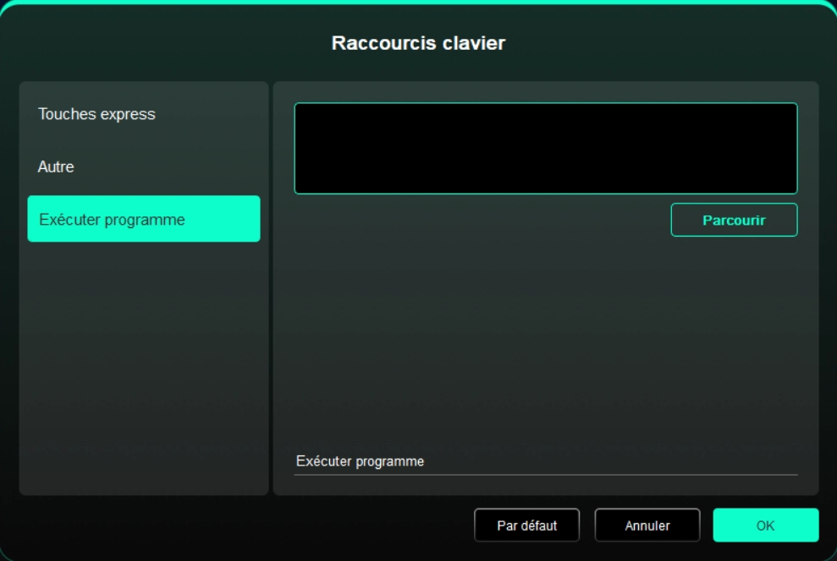Click the Exécuter programme name field
The width and height of the screenshot is (837, 561).
[545, 461]
